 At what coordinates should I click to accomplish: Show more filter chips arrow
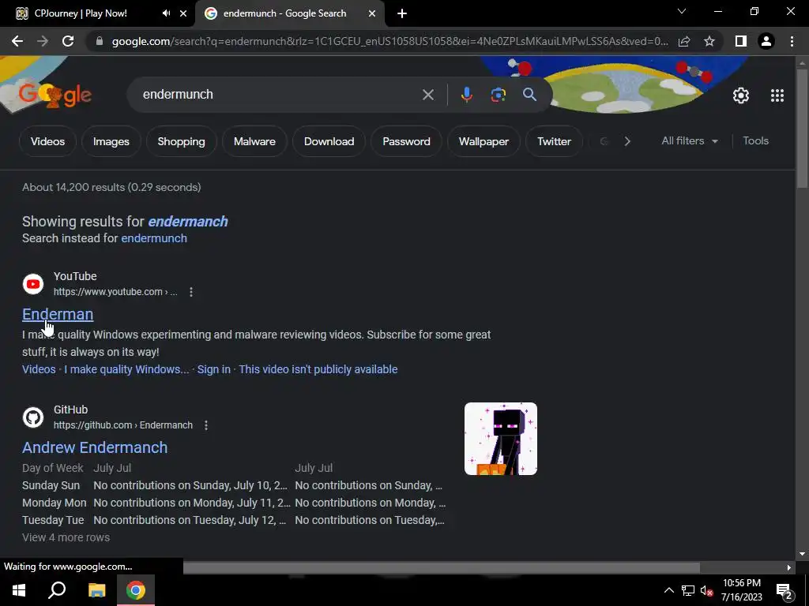(x=627, y=141)
